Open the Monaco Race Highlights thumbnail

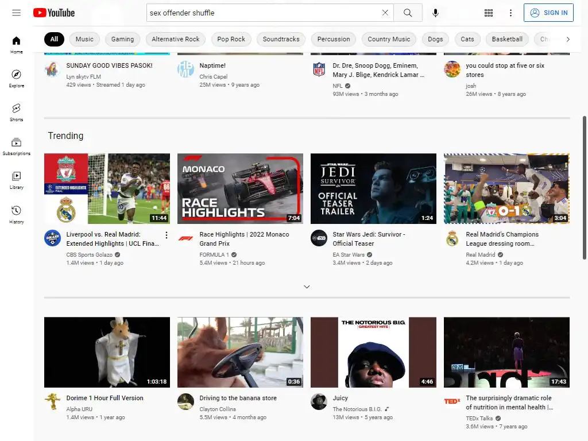[x=240, y=188]
